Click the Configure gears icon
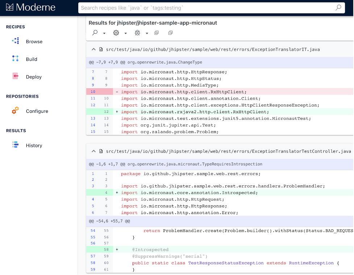This screenshot has height=275, width=354. [15, 111]
